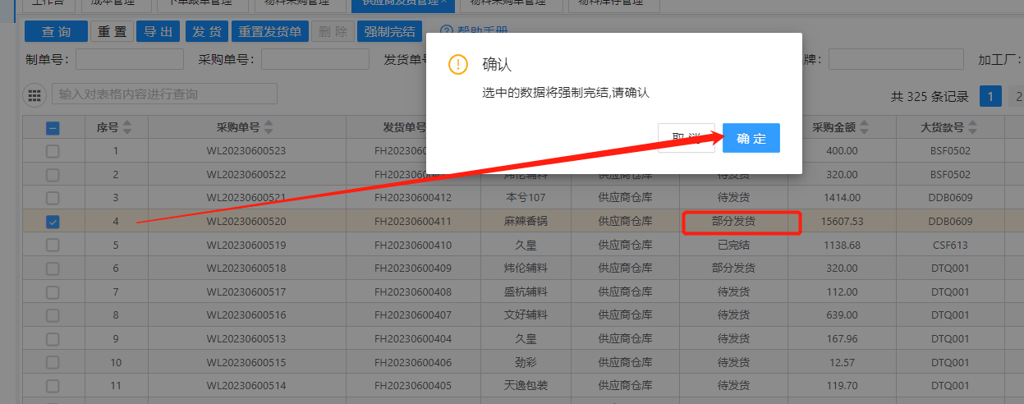Sort by 采购金额 using its arrow icon
This screenshot has width=1024, height=404.
coord(866,127)
